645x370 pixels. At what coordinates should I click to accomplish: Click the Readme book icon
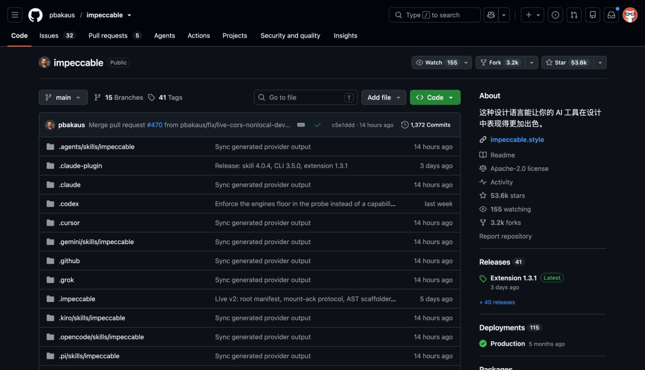[x=483, y=155]
